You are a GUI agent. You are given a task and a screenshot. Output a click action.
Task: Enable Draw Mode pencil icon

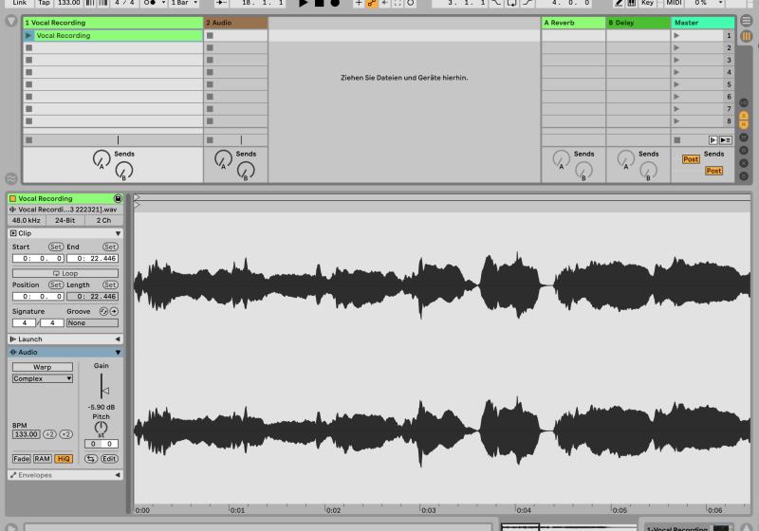point(620,3)
